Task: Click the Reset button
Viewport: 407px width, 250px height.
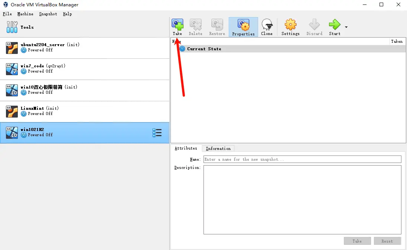Action: [387, 241]
